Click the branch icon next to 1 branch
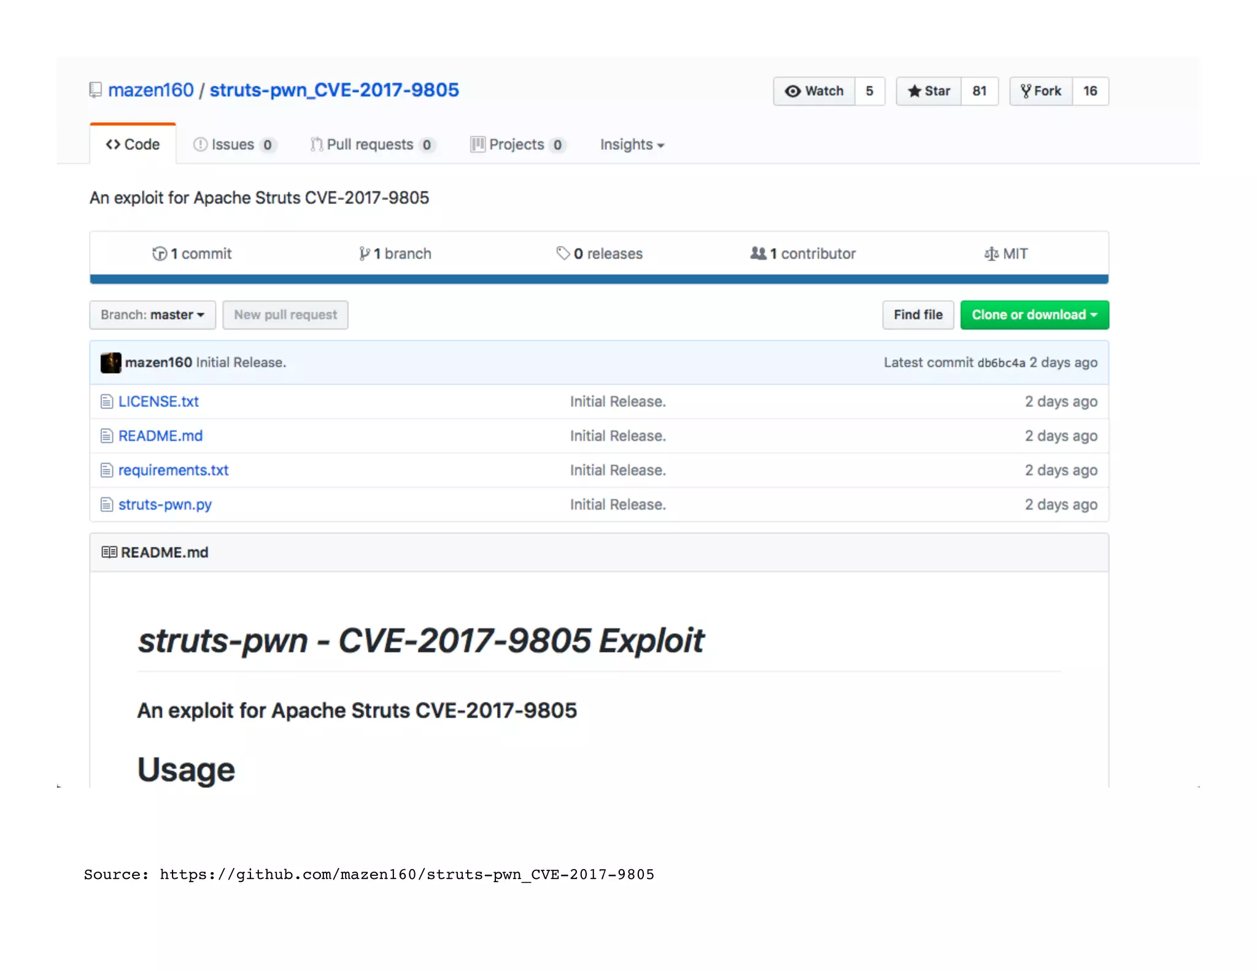1257x971 pixels. click(x=365, y=253)
